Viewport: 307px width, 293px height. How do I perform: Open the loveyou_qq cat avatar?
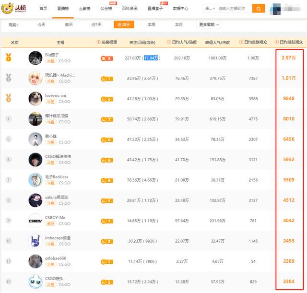[x=35, y=98]
